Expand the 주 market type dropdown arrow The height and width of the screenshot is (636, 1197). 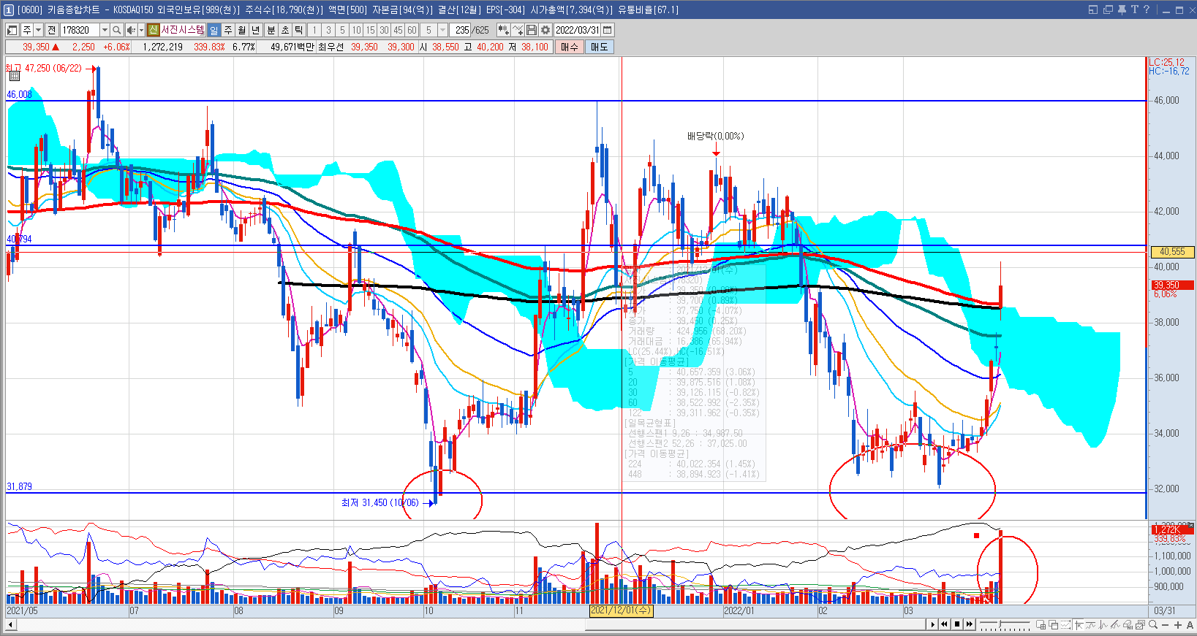point(38,30)
